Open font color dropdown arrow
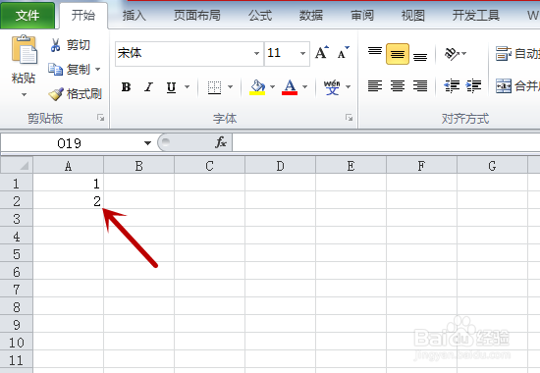Screen dimensions: 540x373 304,86
